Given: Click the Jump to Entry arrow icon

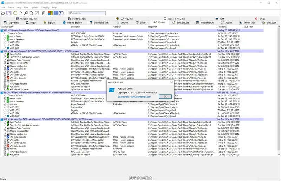Looking at the screenshot, I should coord(37,13).
